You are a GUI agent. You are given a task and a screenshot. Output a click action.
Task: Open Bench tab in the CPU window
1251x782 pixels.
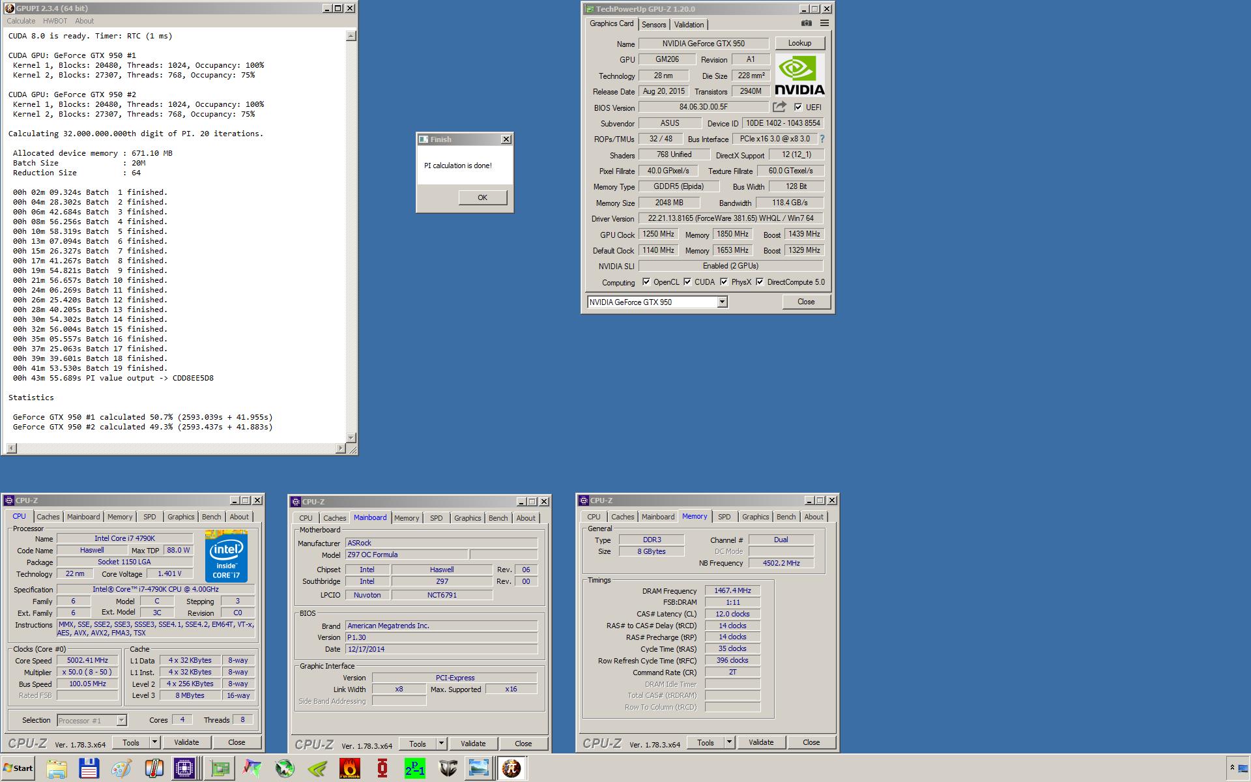click(x=211, y=517)
